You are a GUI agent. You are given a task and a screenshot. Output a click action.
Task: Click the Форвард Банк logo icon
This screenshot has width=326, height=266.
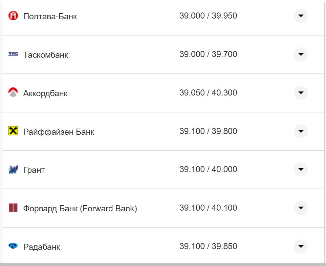click(x=13, y=208)
